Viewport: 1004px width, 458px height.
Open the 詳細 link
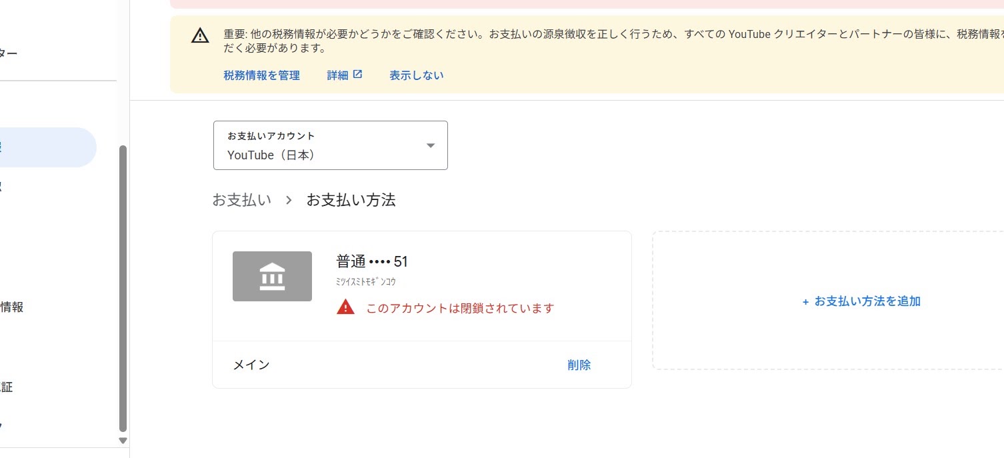(338, 75)
